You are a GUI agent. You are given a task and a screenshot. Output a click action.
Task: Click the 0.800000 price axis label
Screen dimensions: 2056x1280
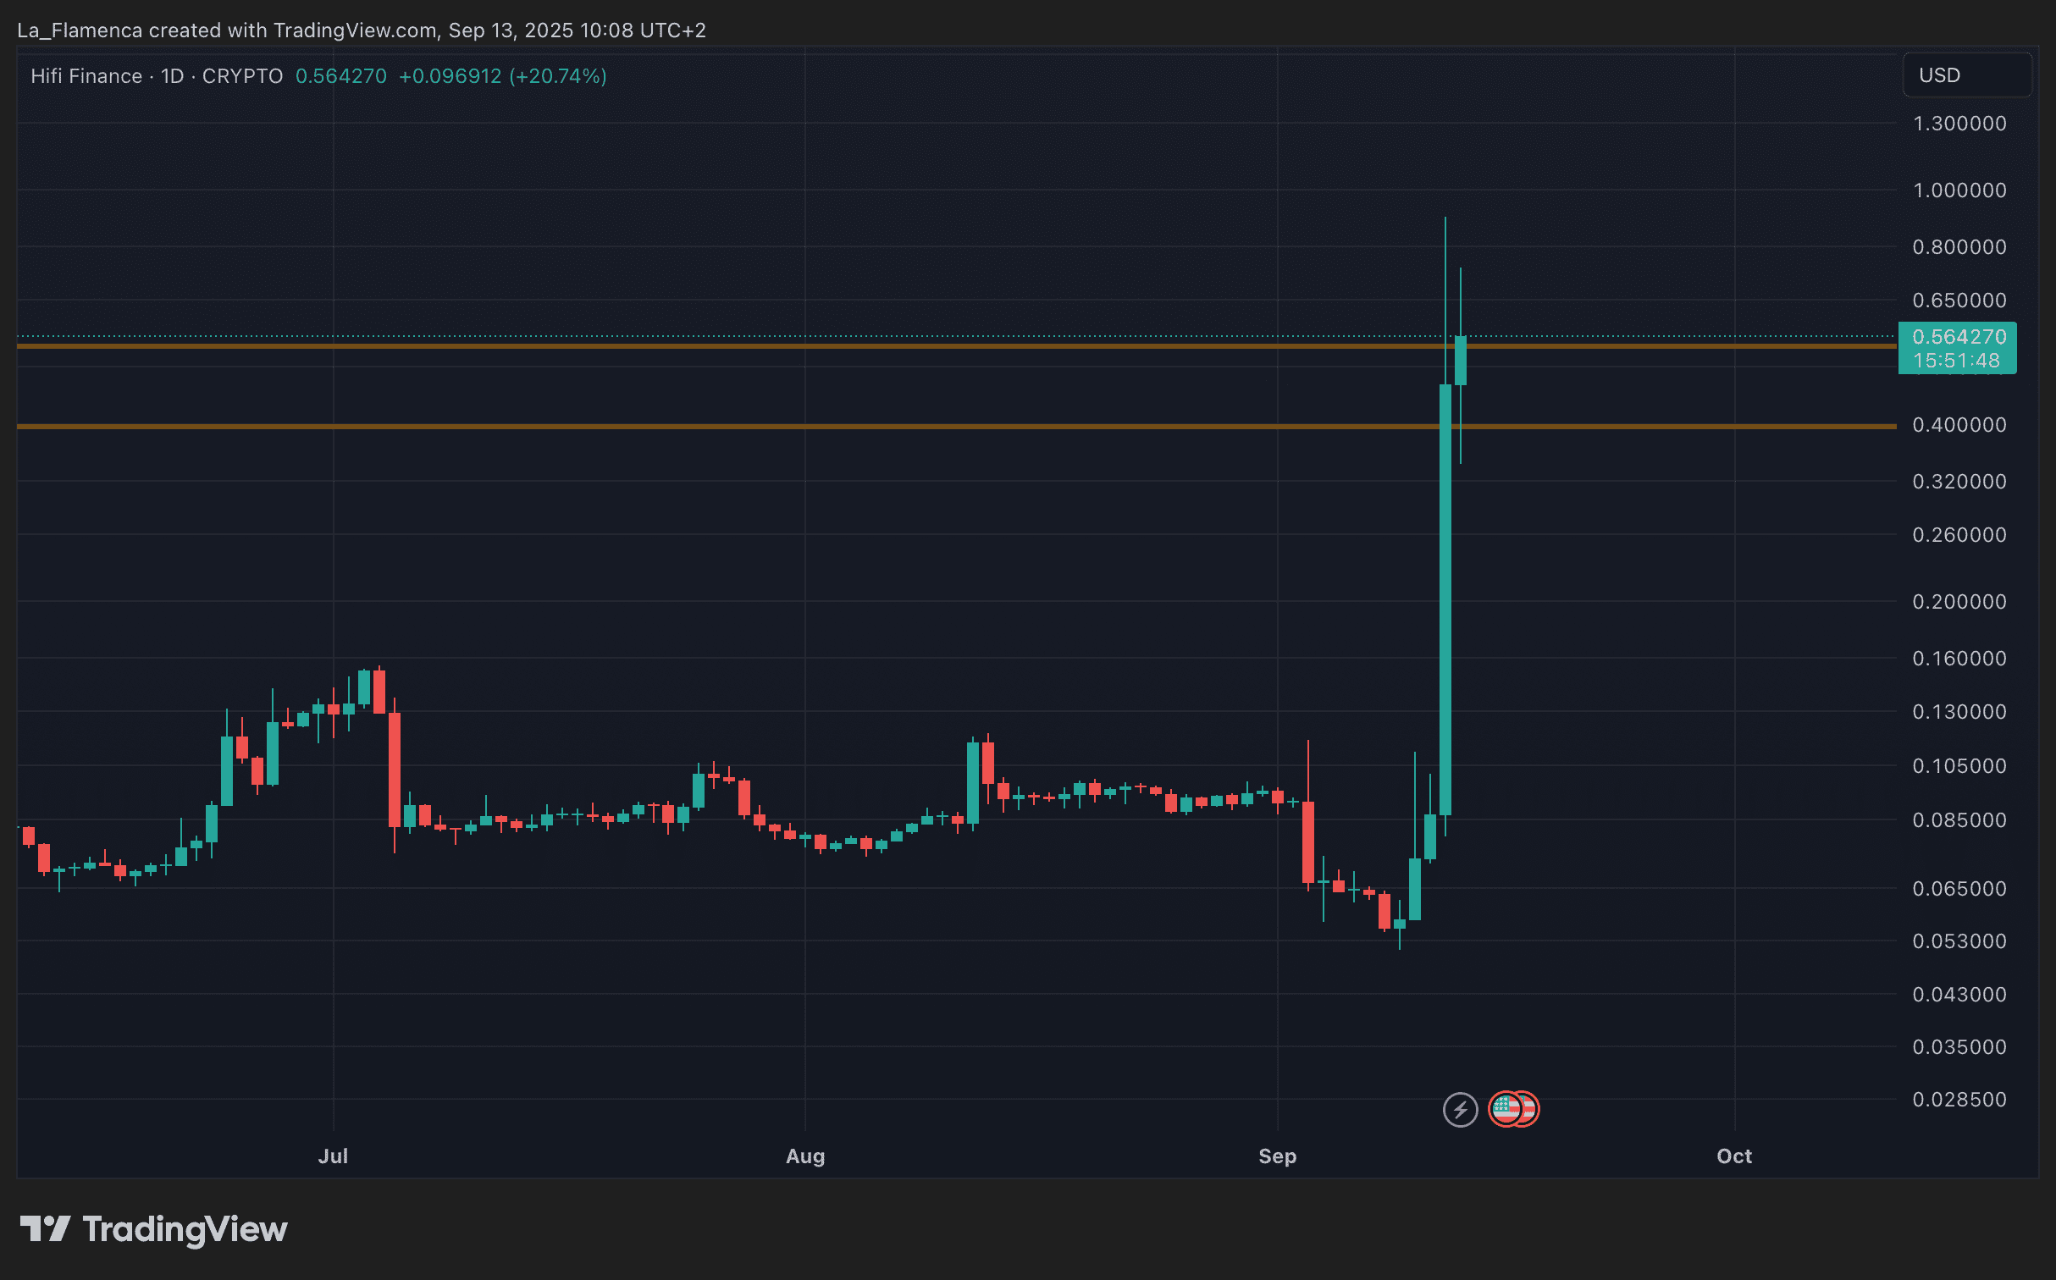[x=1959, y=247]
